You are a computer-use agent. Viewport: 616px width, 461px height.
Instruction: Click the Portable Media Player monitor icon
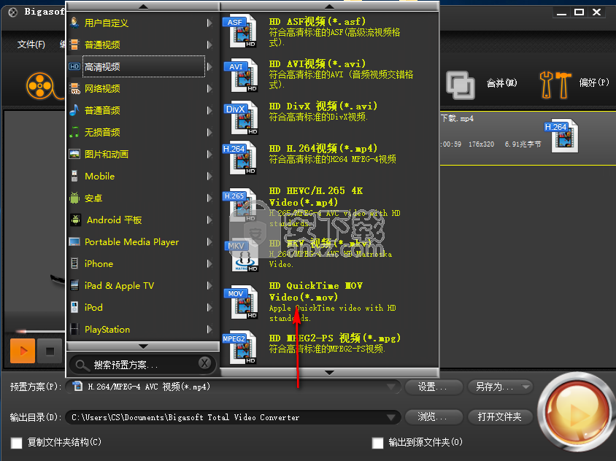(x=74, y=242)
